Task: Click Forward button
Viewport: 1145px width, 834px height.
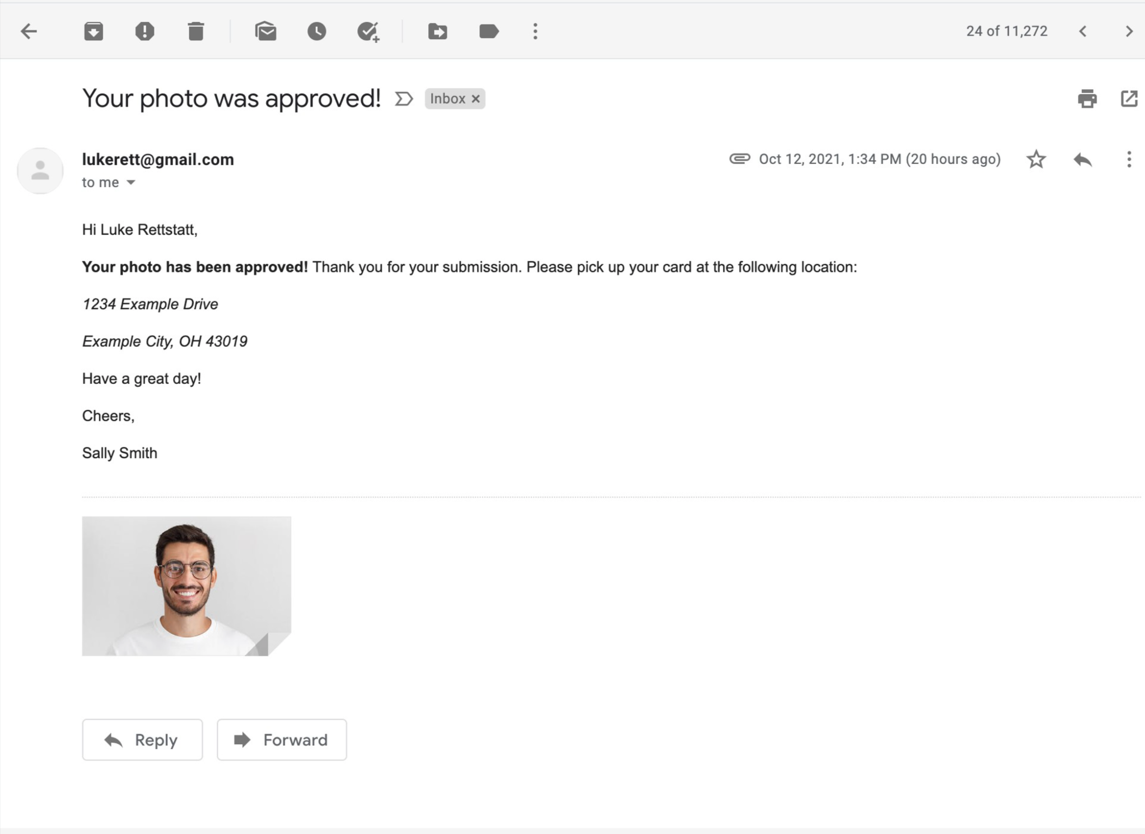Action: (x=281, y=739)
